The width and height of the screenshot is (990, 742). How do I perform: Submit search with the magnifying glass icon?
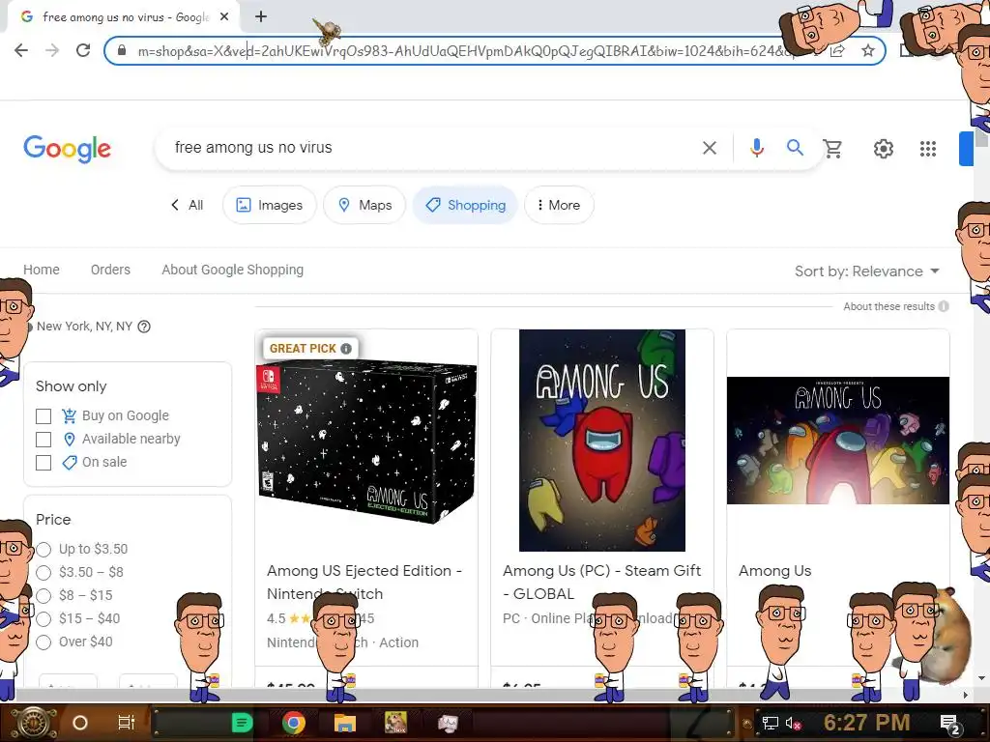click(x=795, y=148)
